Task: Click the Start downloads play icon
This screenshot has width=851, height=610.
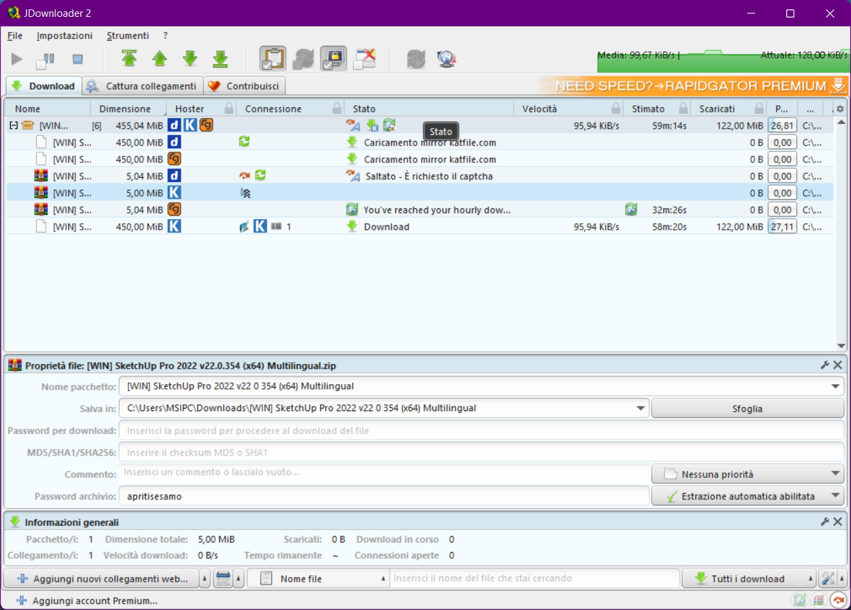Action: [17, 59]
